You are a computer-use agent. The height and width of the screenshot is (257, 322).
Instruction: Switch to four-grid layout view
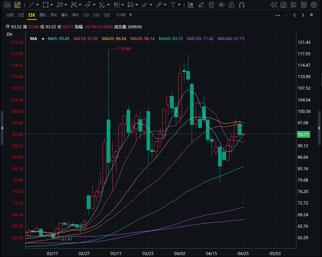(x=304, y=5)
